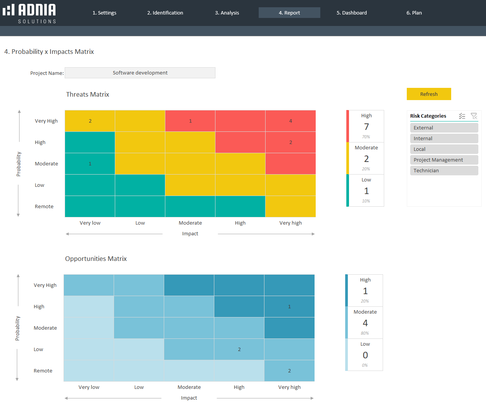486x416 pixels.
Task: Filter by Technician risk category
Action: tap(444, 171)
